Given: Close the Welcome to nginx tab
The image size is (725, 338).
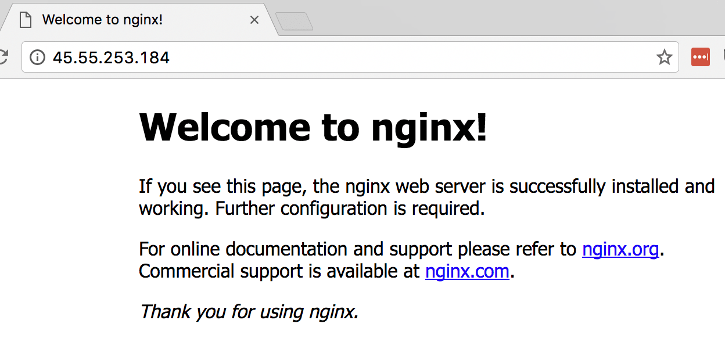Looking at the screenshot, I should (254, 19).
